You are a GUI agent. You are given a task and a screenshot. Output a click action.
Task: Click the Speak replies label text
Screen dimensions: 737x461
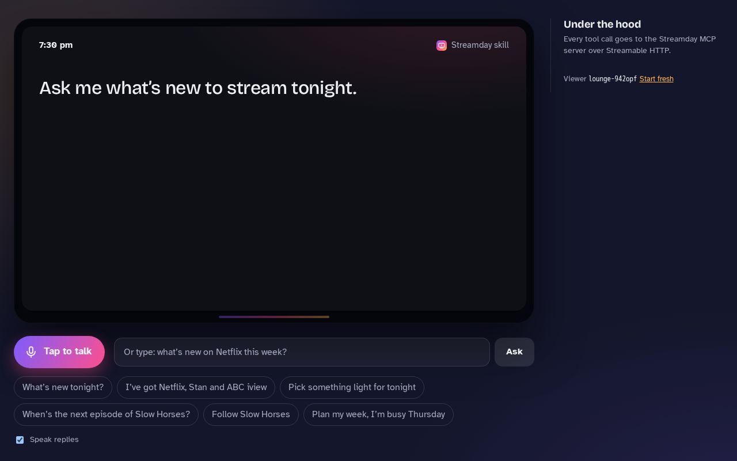(54, 440)
